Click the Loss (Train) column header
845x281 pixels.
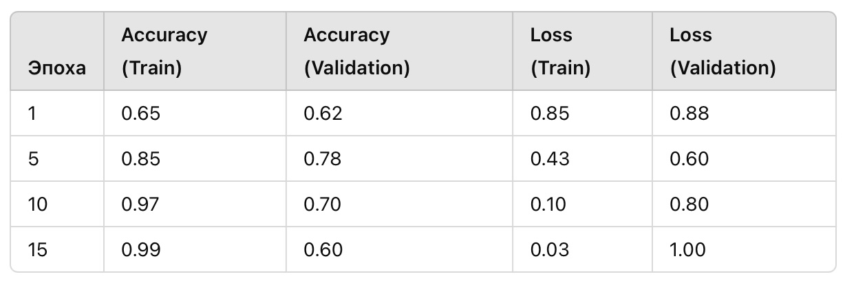click(560, 52)
